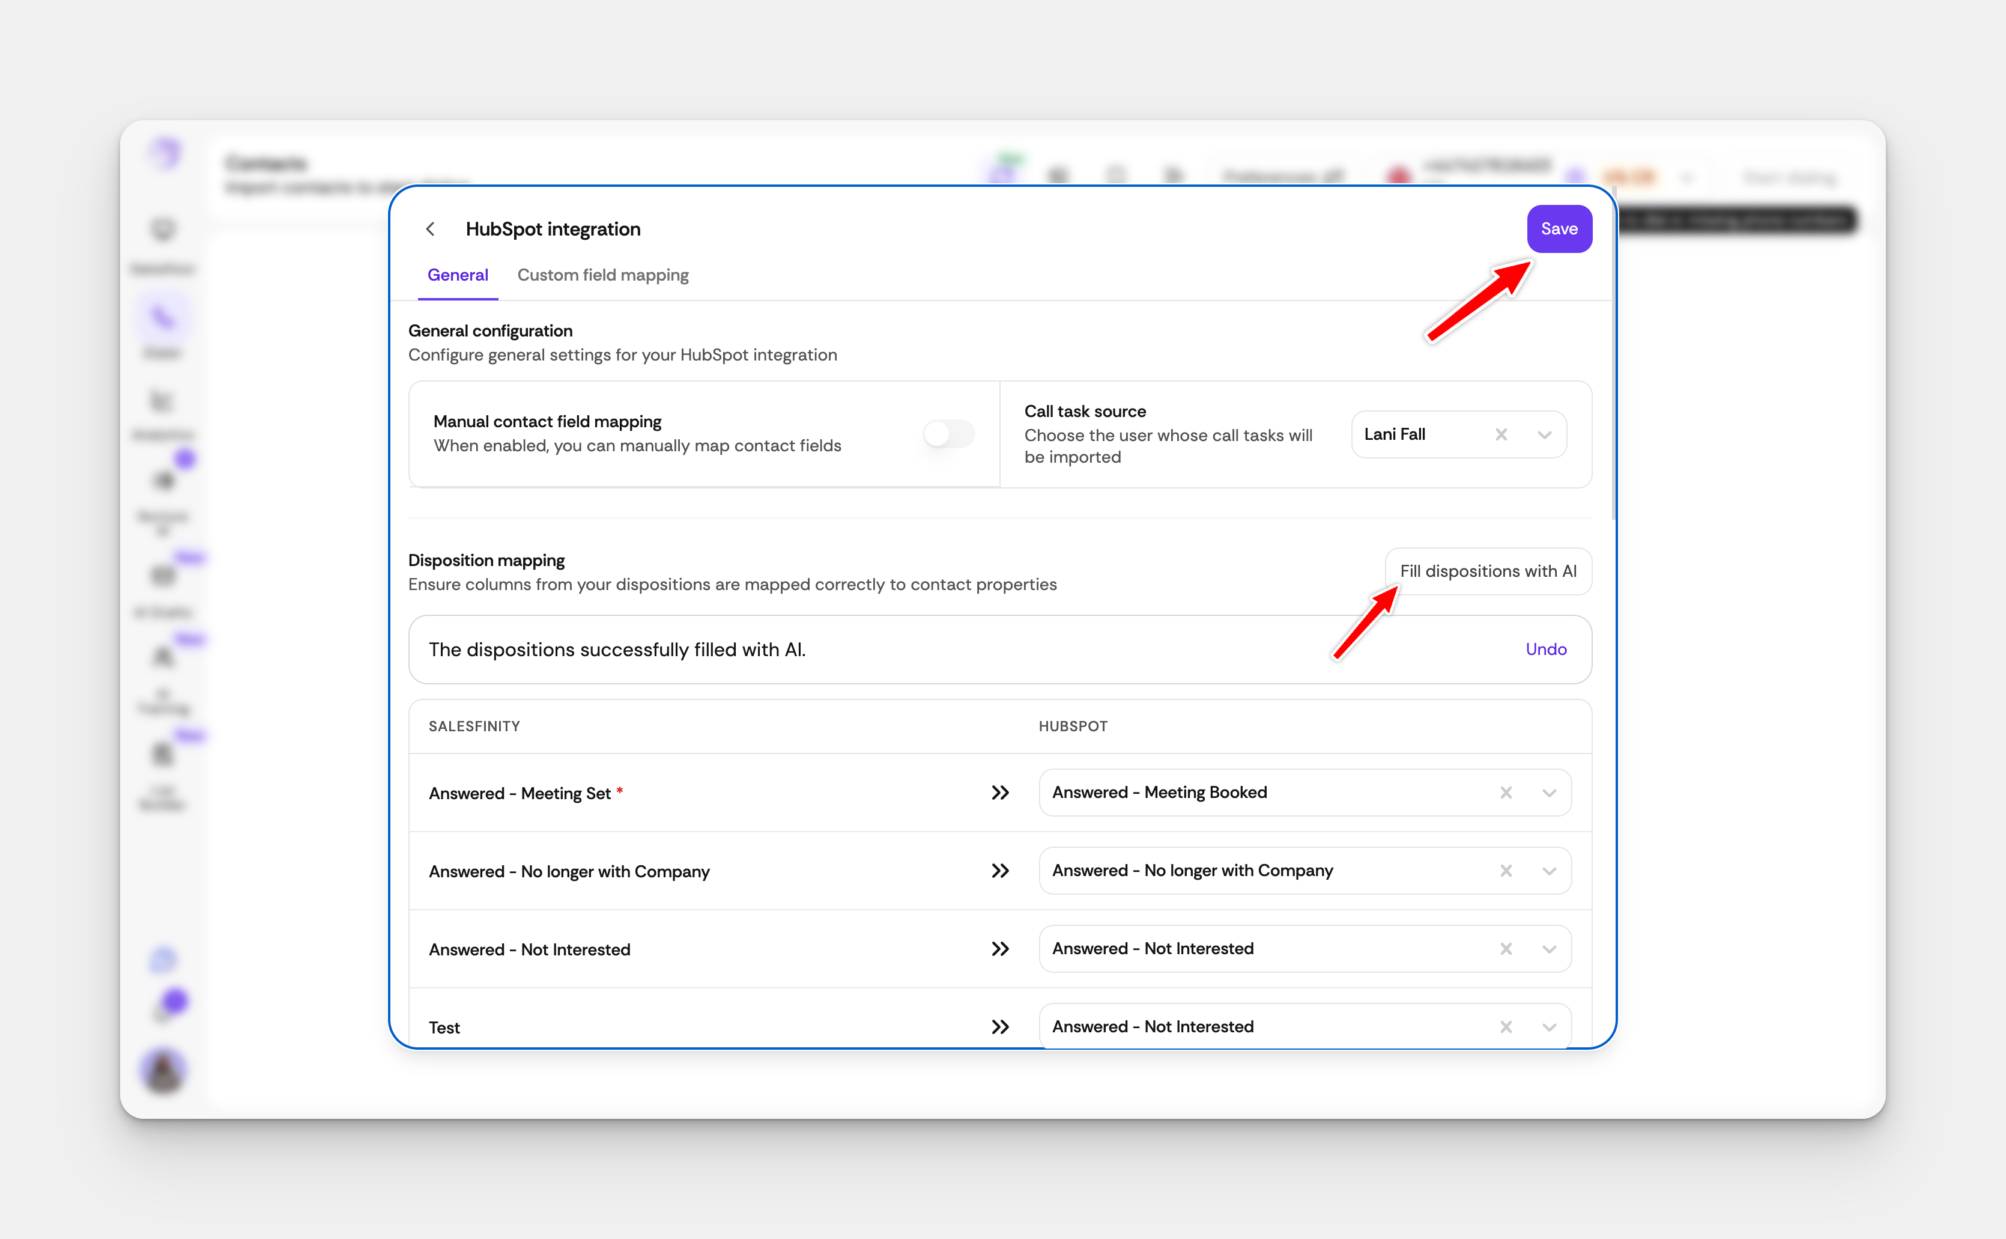Click the back arrow beside HubSpot integration

(x=430, y=228)
